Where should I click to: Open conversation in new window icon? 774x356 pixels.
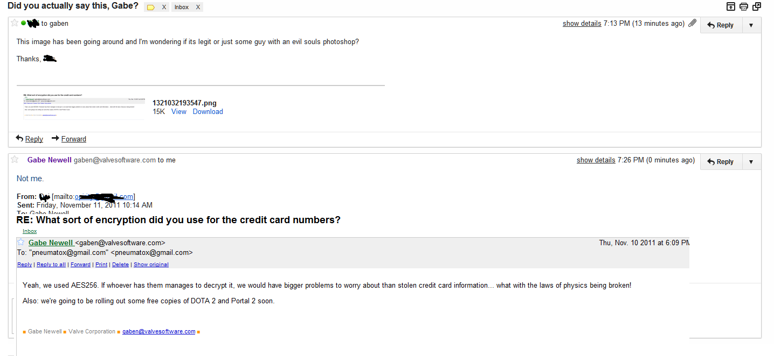click(x=757, y=6)
